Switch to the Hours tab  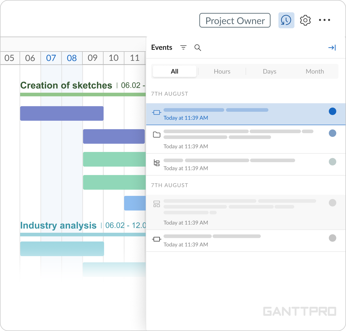click(x=222, y=71)
